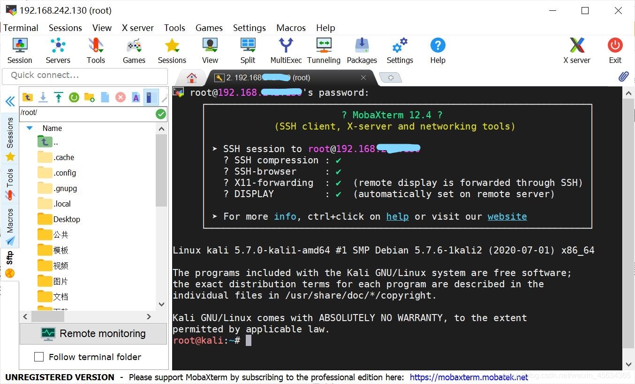Create a new folder in SFTP panel
Viewport: 635px width, 384px height.
click(x=89, y=97)
